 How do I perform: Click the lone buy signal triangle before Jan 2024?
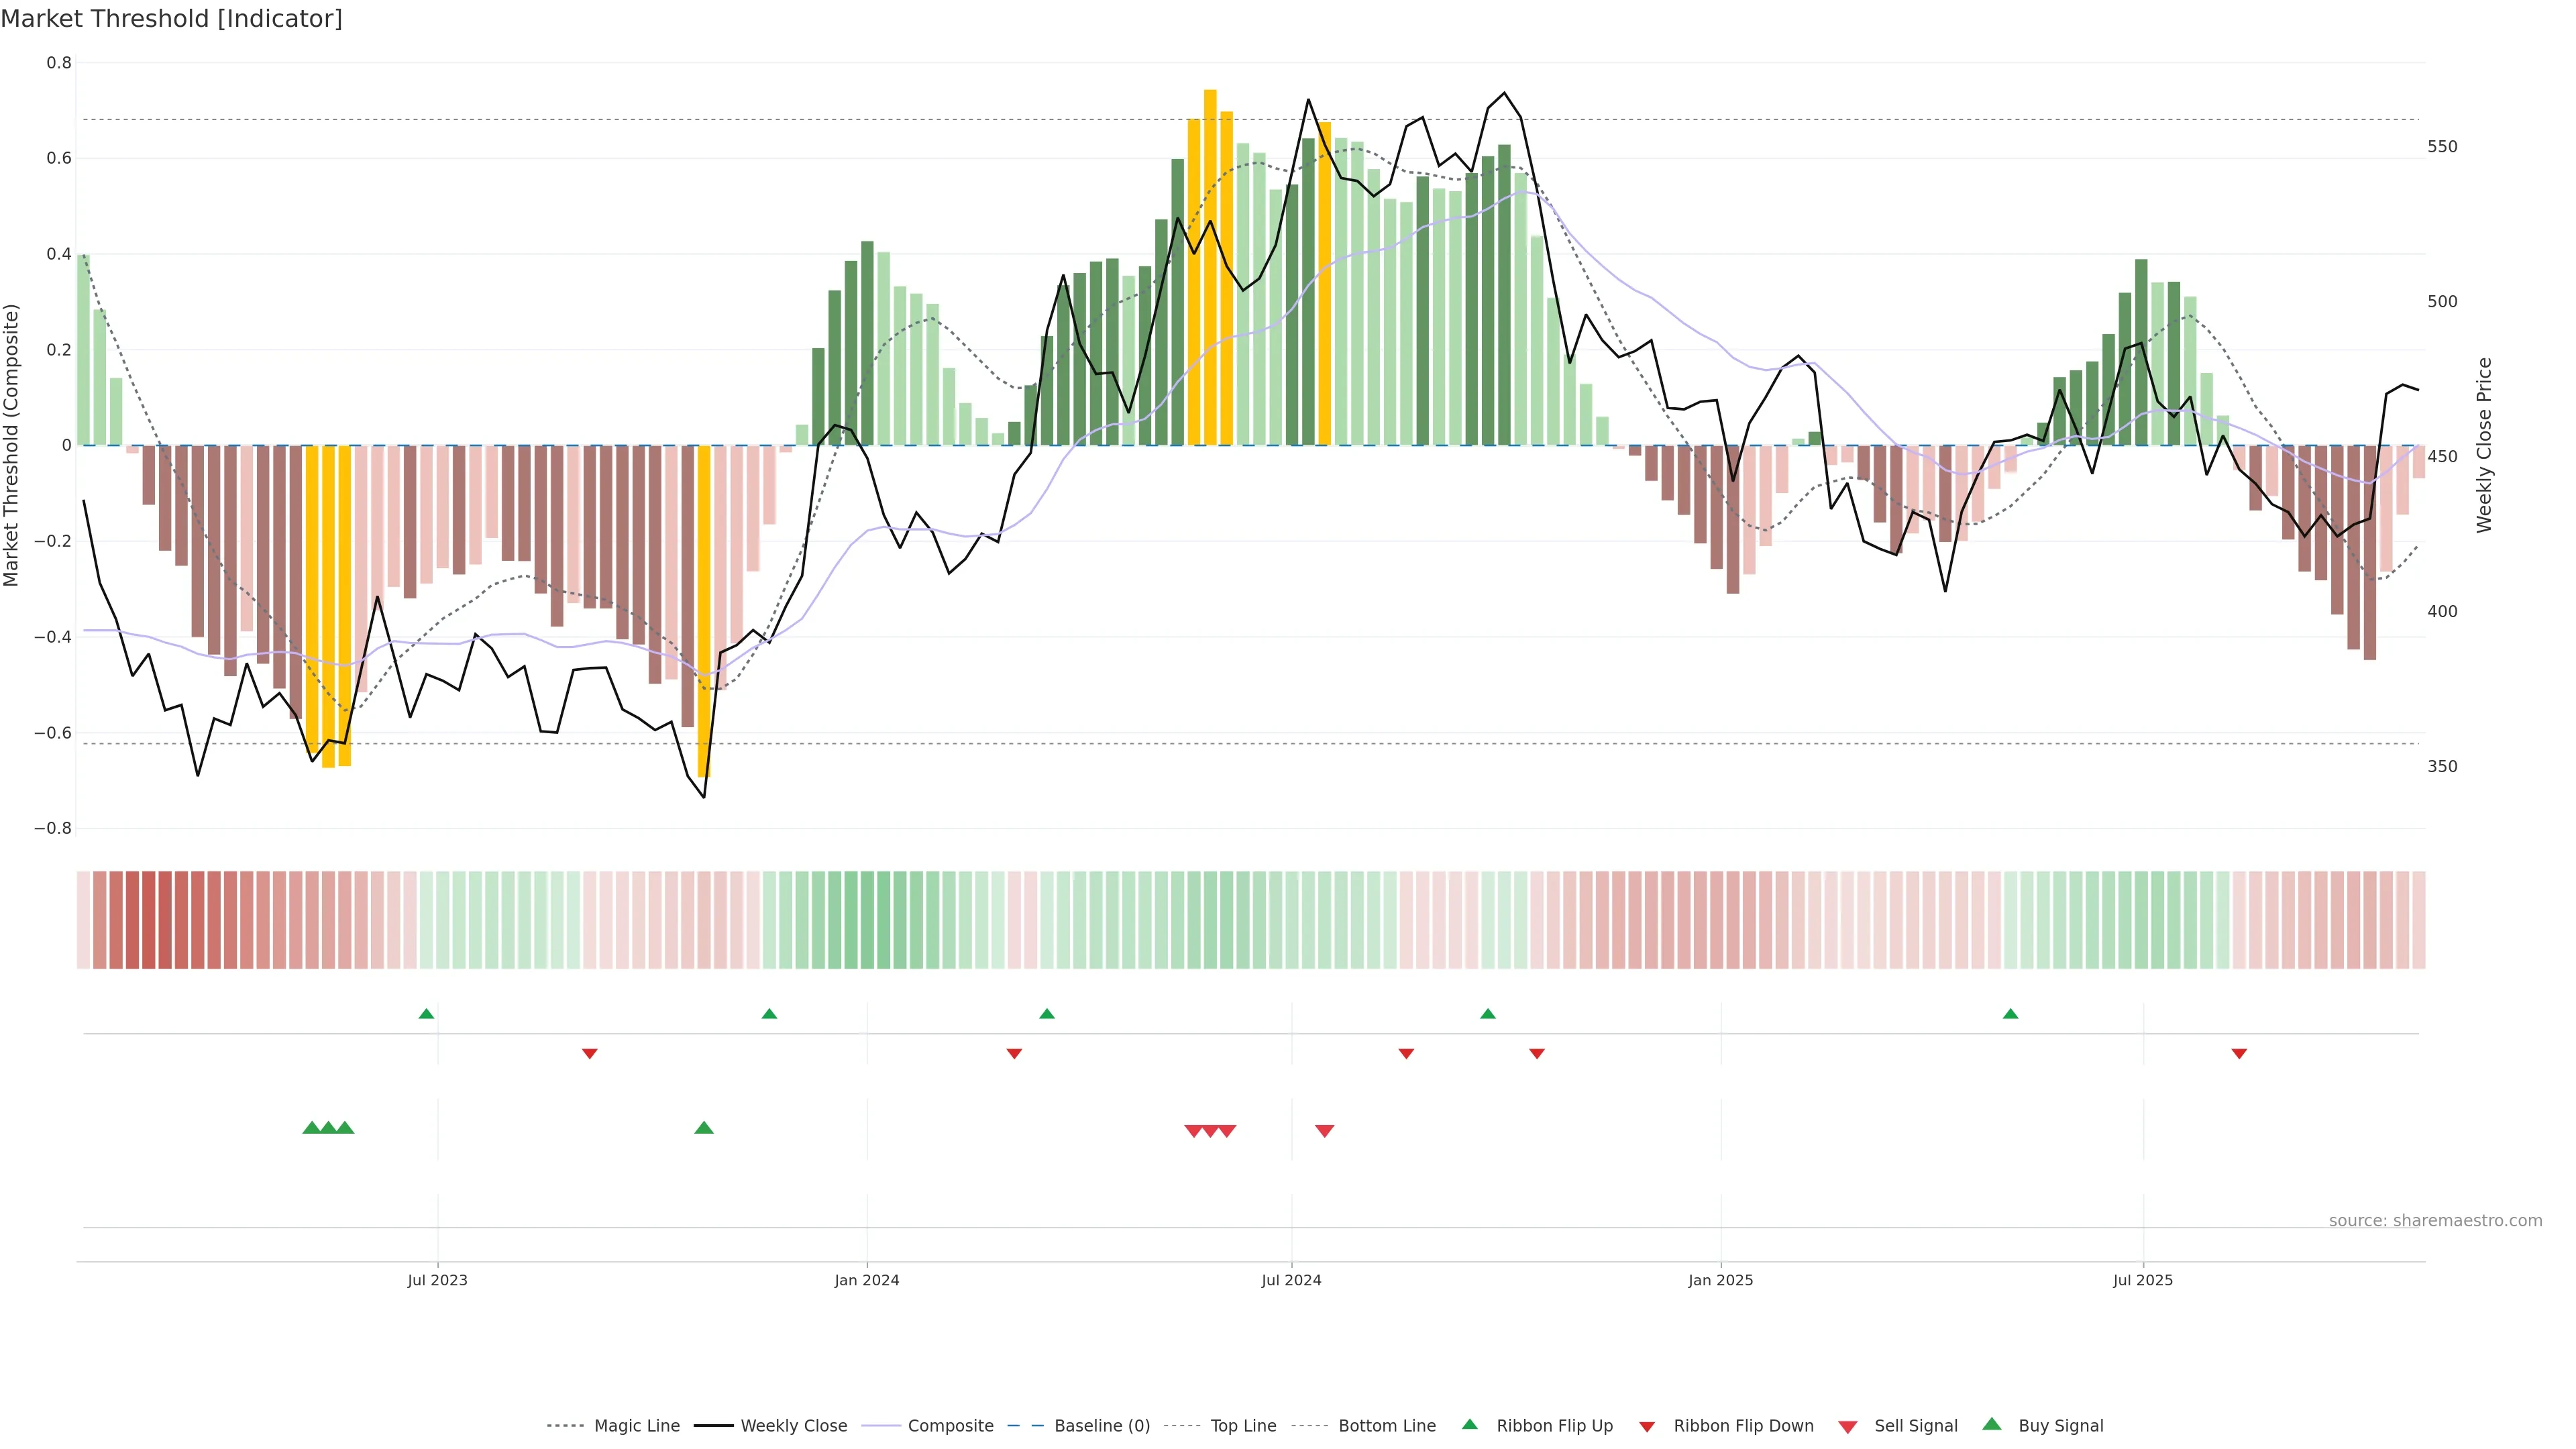pyautogui.click(x=703, y=1128)
